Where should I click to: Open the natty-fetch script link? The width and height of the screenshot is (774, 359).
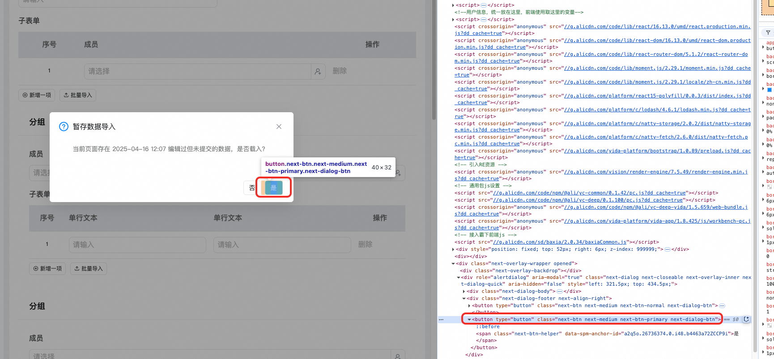point(601,140)
